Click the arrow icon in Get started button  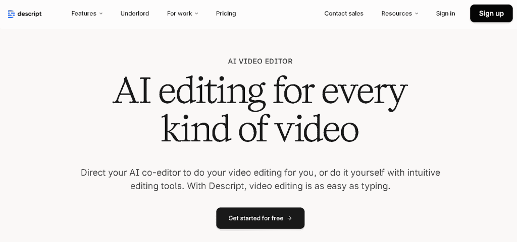click(289, 218)
